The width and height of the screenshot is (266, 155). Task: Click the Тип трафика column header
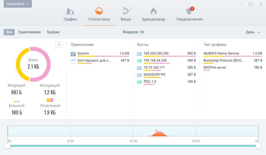(x=215, y=45)
